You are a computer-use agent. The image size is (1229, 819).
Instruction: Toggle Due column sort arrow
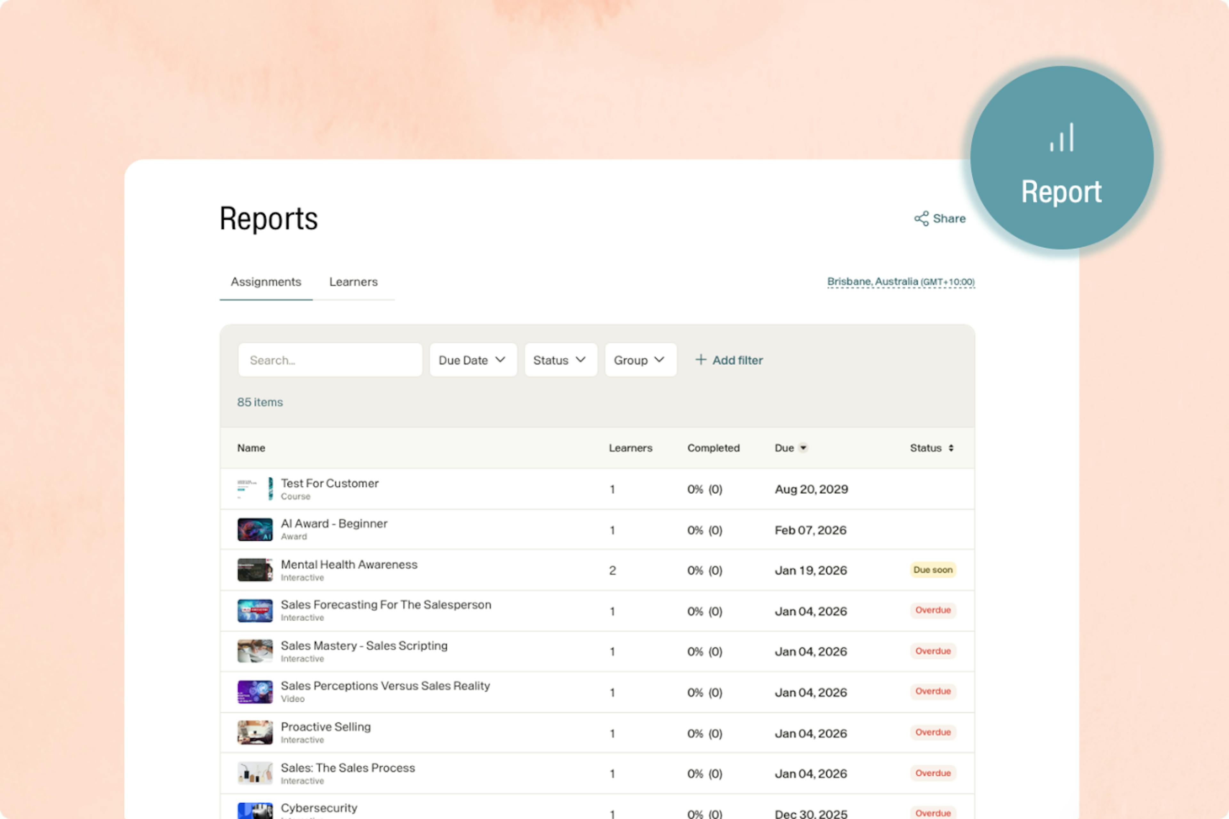point(803,448)
